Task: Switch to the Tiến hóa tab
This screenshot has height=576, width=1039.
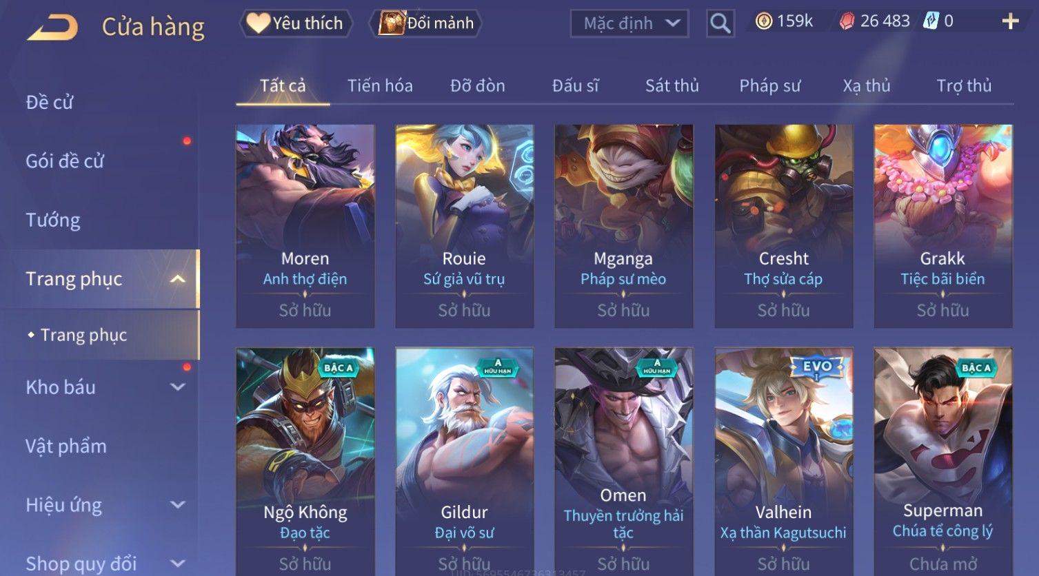Action: pos(380,86)
